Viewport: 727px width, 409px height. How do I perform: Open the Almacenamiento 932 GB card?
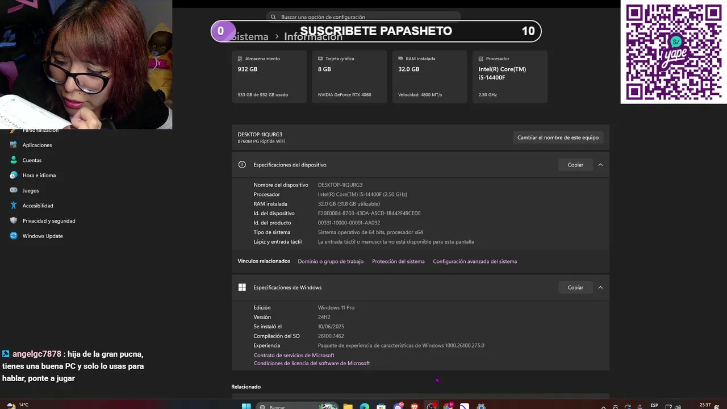269,77
